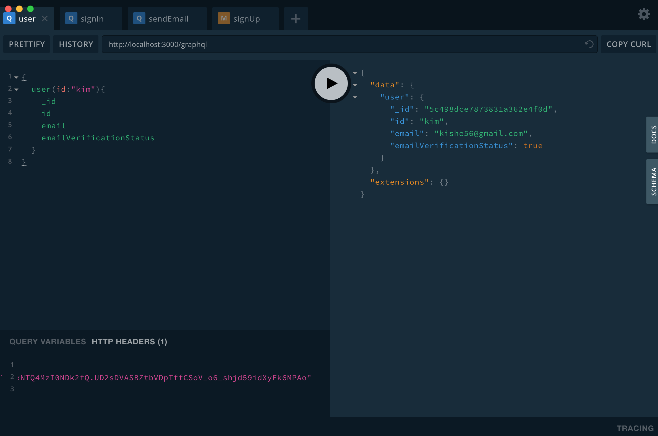Click the token string in HTTP headers editor
Screen dimensions: 658x436
[x=164, y=378]
